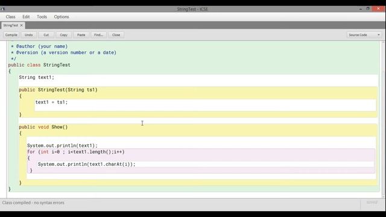Click the Close toolbar button
Screen dimensions: 386x217
[116, 35]
